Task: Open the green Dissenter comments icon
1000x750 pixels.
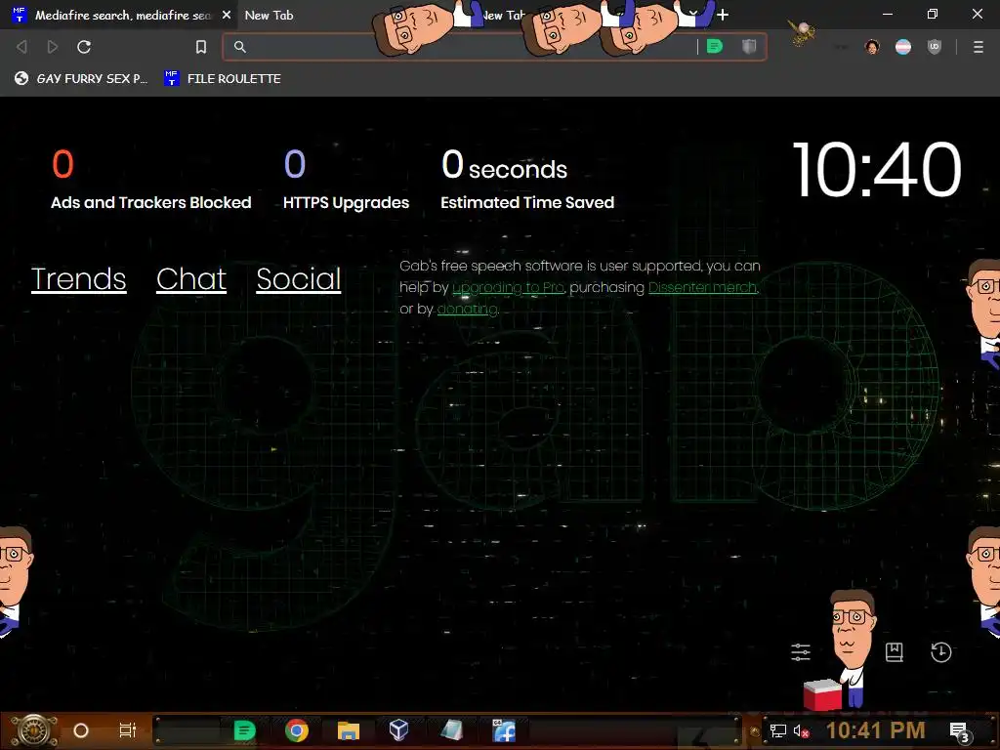Action: coord(715,47)
